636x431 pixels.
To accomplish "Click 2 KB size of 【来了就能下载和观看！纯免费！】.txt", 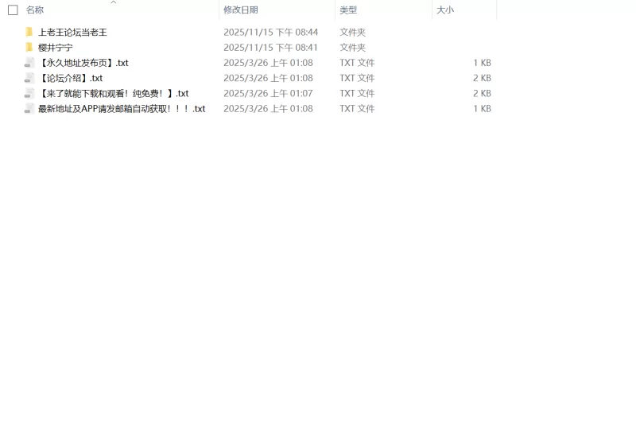I will [x=482, y=93].
